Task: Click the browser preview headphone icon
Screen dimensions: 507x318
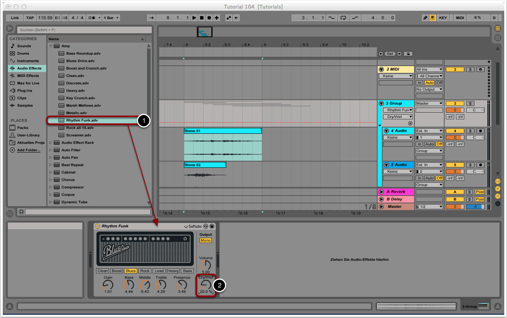Action: point(21,212)
